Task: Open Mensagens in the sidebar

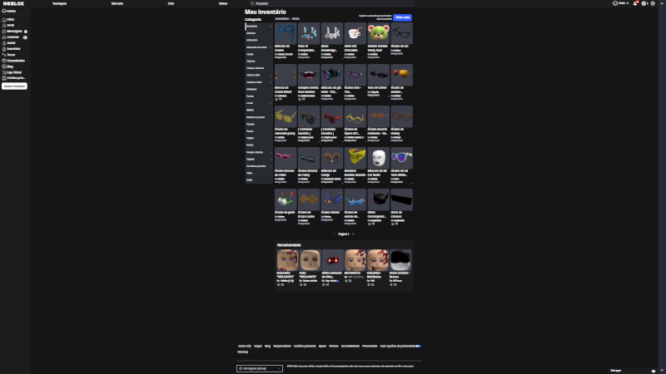Action: [x=14, y=32]
